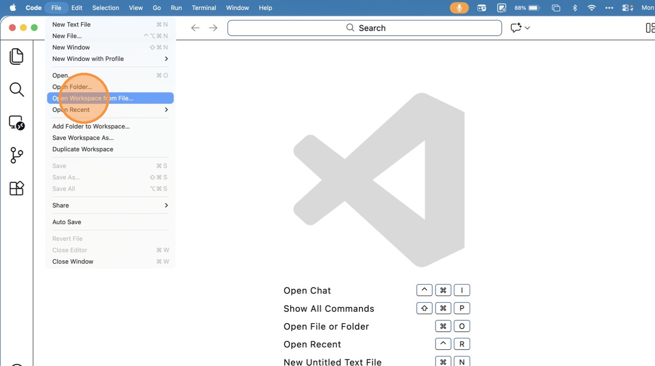The image size is (655, 366).
Task: Click the Search command center field
Action: pos(365,28)
